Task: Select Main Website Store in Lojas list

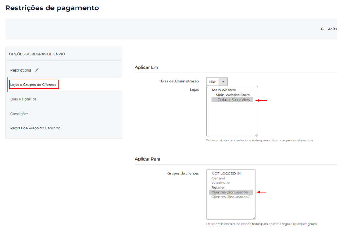Action: pos(232,95)
